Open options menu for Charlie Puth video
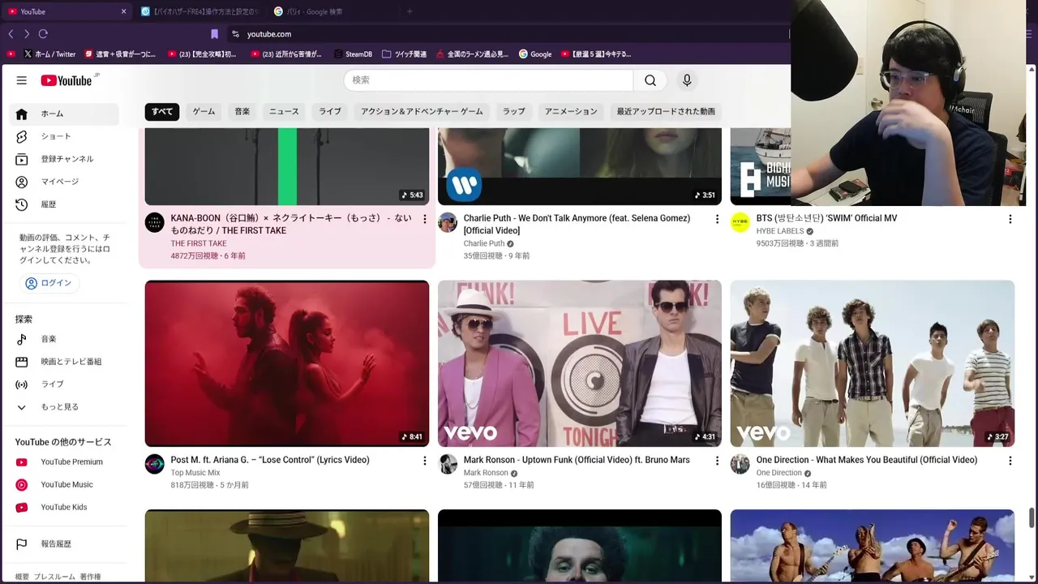The image size is (1038, 584). tap(717, 219)
